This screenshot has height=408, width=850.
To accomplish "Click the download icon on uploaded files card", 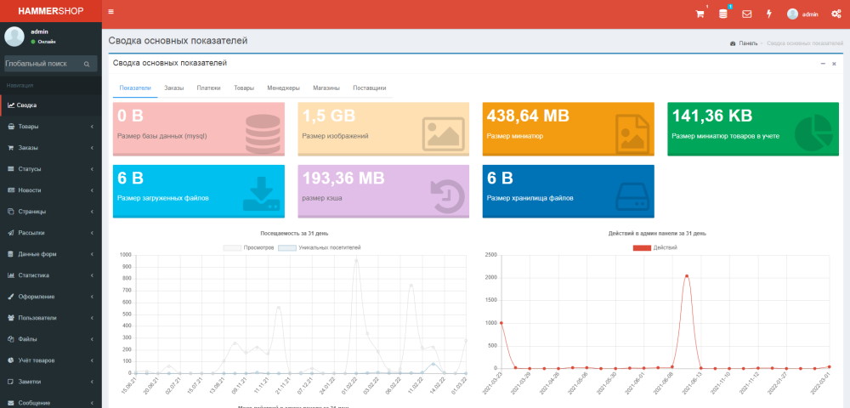I will [261, 195].
